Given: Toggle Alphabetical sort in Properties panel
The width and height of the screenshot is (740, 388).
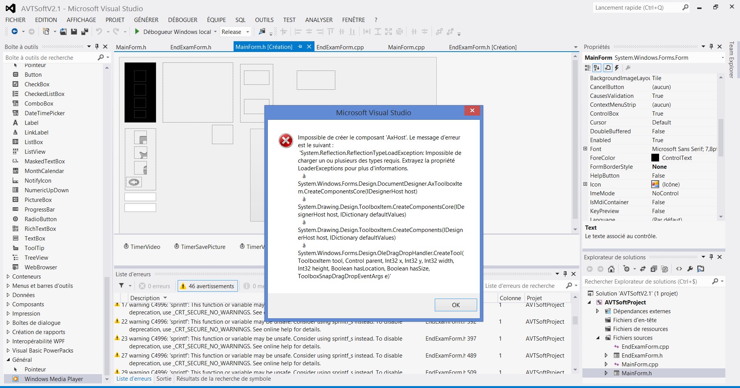Looking at the screenshot, I should (x=597, y=68).
